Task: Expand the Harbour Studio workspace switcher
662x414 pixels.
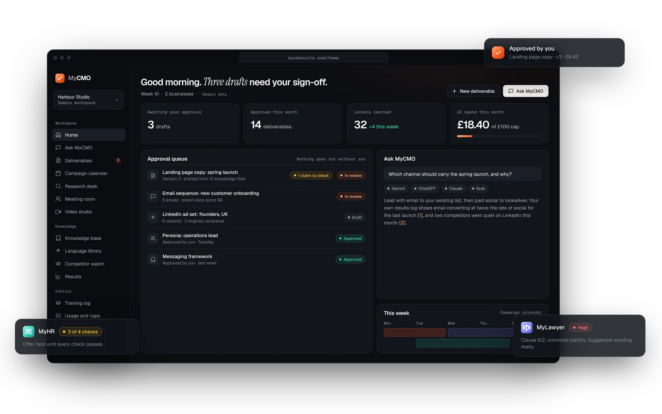Action: click(x=89, y=100)
